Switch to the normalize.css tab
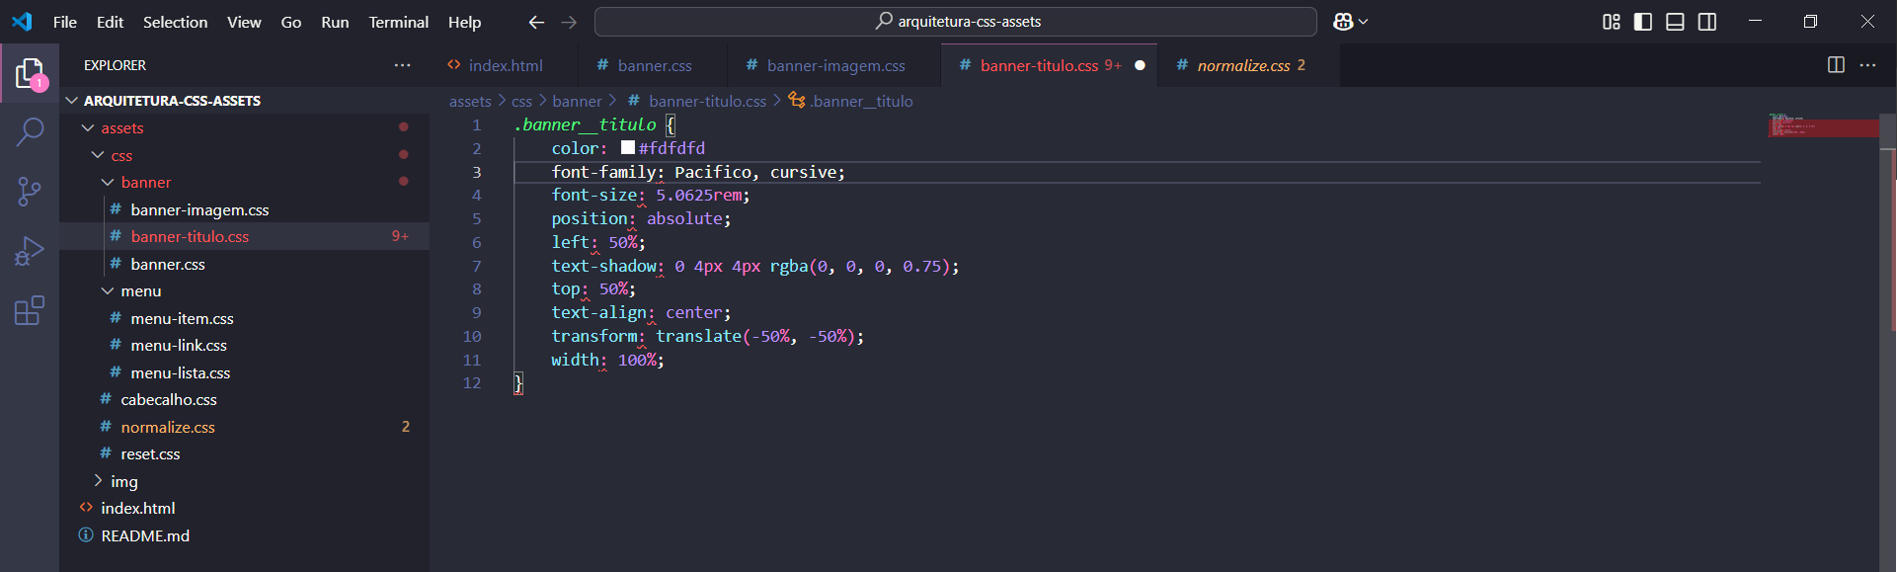The width and height of the screenshot is (1897, 572). point(1249,65)
